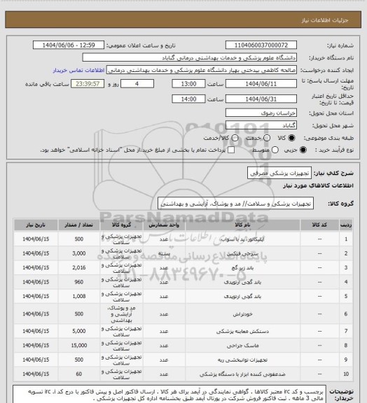Click the نام کالا column header
Viewport: 367px width, 403px height.
pyautogui.click(x=243, y=225)
